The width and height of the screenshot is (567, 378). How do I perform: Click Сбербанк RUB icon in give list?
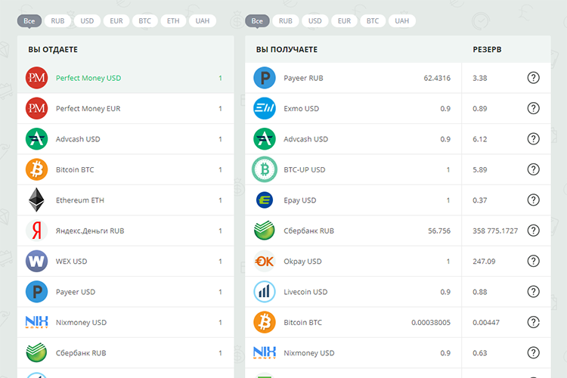pos(36,353)
